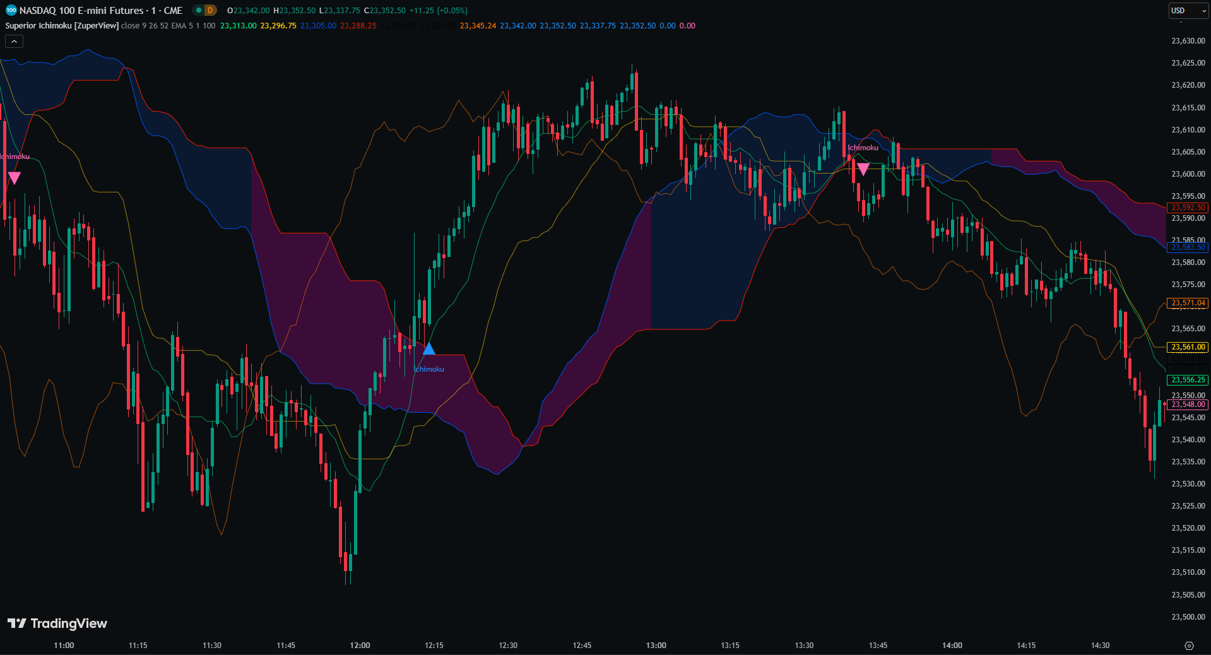
Task: Click the NASDAQ 100 symbol logo icon
Action: click(x=11, y=10)
